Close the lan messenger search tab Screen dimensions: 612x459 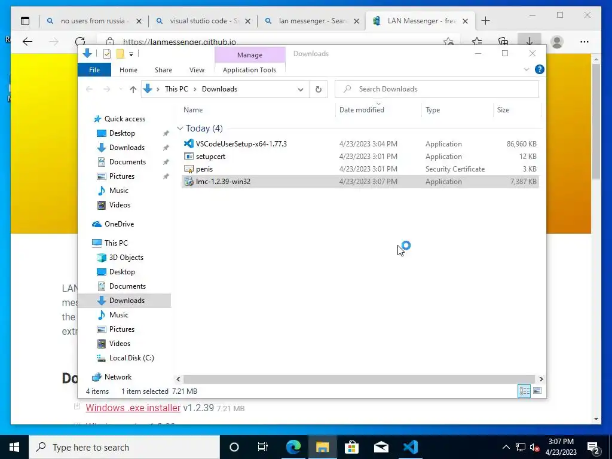[356, 22]
